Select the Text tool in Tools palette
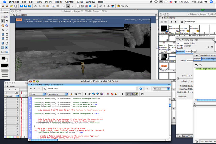Viewport: 216px width, 144px height. [3, 30]
